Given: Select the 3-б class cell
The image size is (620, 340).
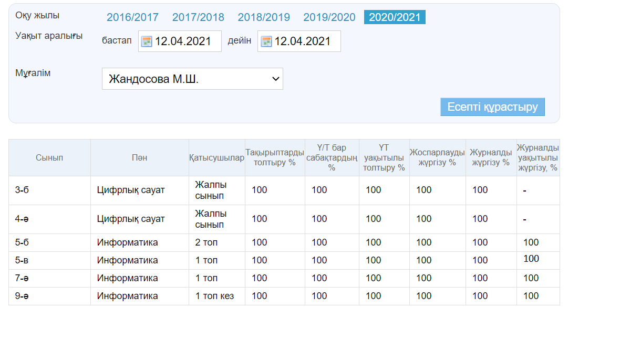Looking at the screenshot, I should (x=49, y=190).
